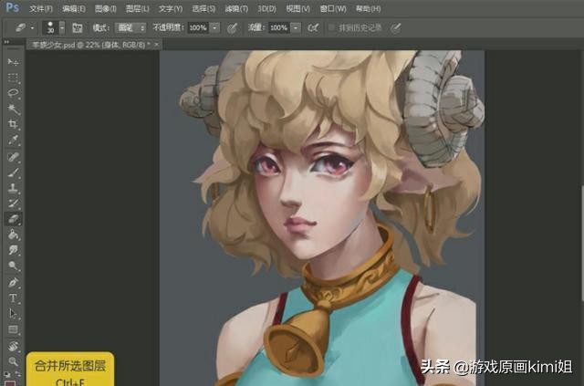Screen dimensions: 584x386
Task: Select the Paint Bucket tool
Action: pos(13,235)
